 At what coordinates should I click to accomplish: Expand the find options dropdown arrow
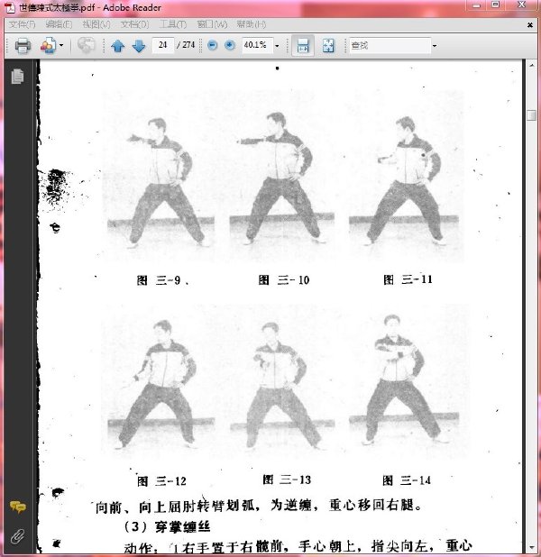click(x=434, y=45)
